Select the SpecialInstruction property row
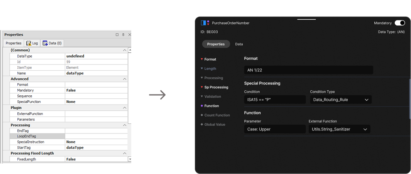This screenshot has width=411, height=174. [69, 142]
